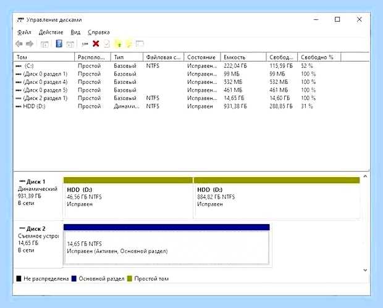
Task: Click the drive icon of volume (C:)
Action: click(x=19, y=66)
